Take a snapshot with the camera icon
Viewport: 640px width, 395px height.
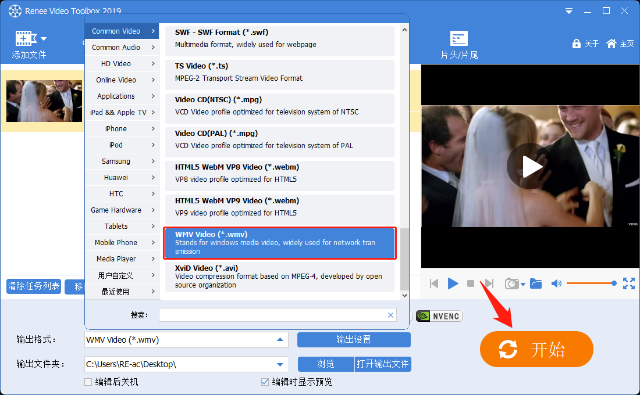[512, 283]
